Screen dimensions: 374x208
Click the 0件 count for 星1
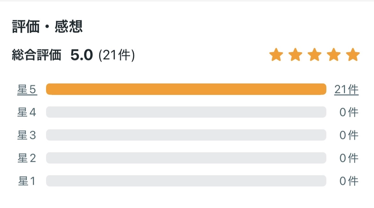click(349, 181)
